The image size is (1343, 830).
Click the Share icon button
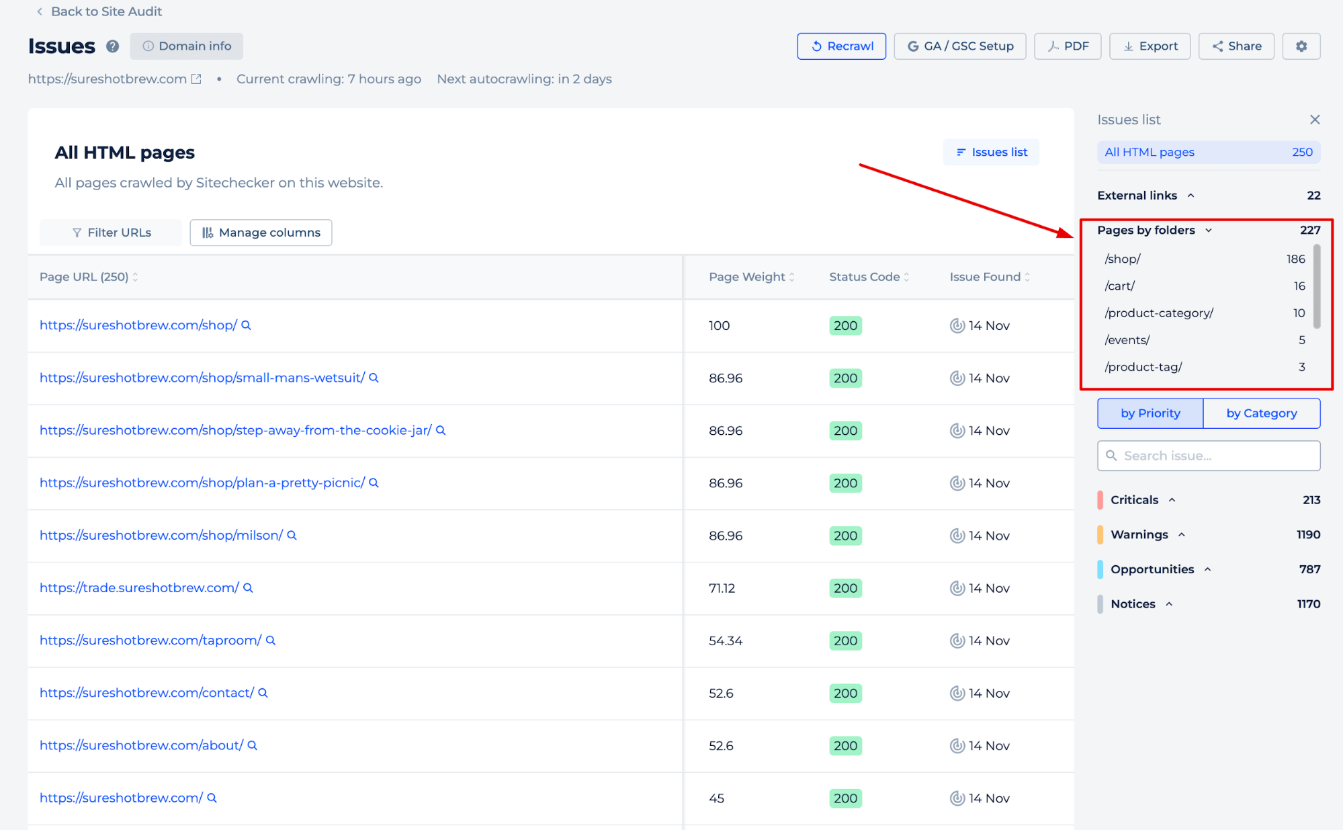1236,45
